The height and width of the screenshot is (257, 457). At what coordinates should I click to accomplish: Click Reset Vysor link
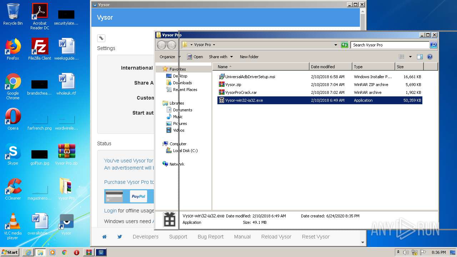pyautogui.click(x=316, y=237)
